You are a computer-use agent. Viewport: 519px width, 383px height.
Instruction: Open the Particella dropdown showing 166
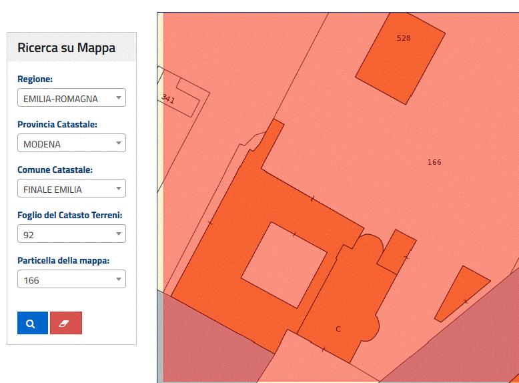pyautogui.click(x=71, y=280)
